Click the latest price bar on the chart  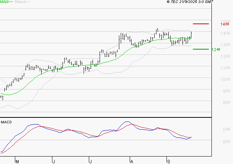[x=191, y=35]
